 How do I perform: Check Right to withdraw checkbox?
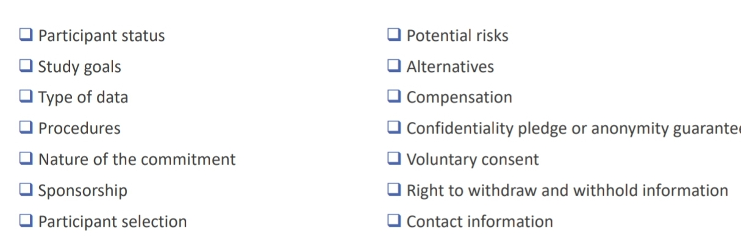click(x=395, y=190)
